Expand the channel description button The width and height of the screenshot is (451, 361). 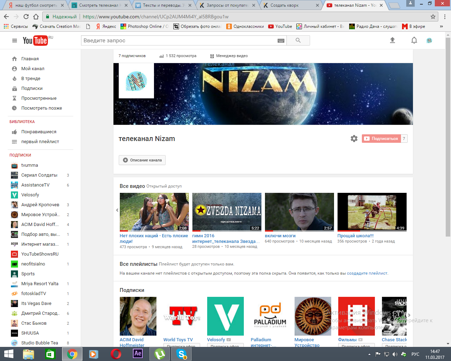point(142,160)
